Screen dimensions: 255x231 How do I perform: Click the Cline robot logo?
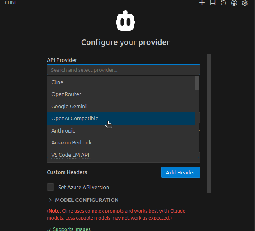125,21
